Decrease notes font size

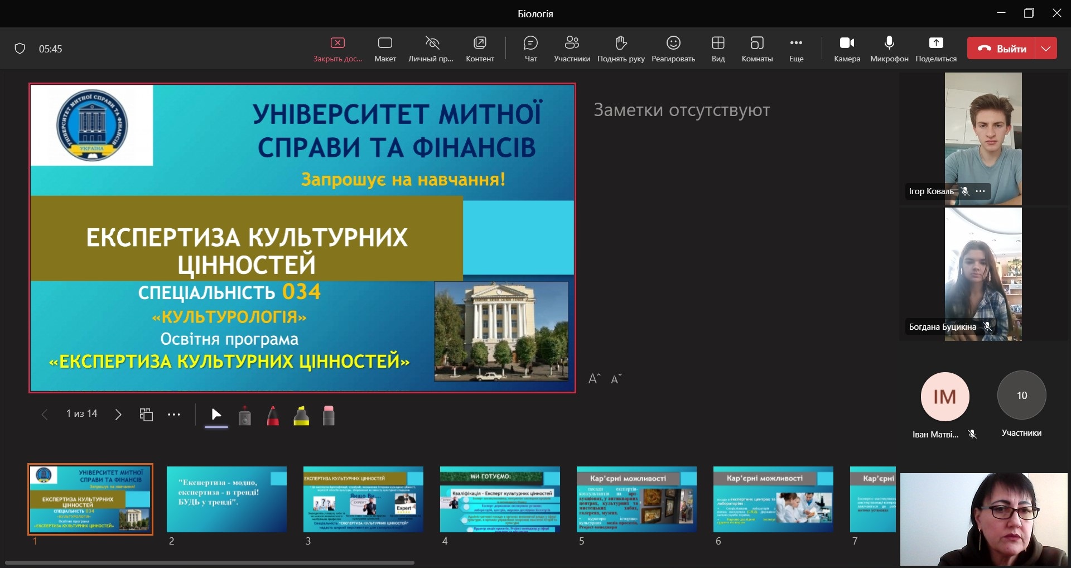(x=616, y=379)
